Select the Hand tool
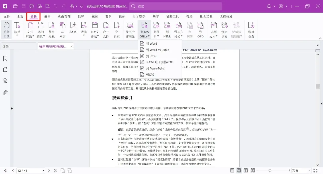The width and height of the screenshot is (323, 174). point(6,30)
